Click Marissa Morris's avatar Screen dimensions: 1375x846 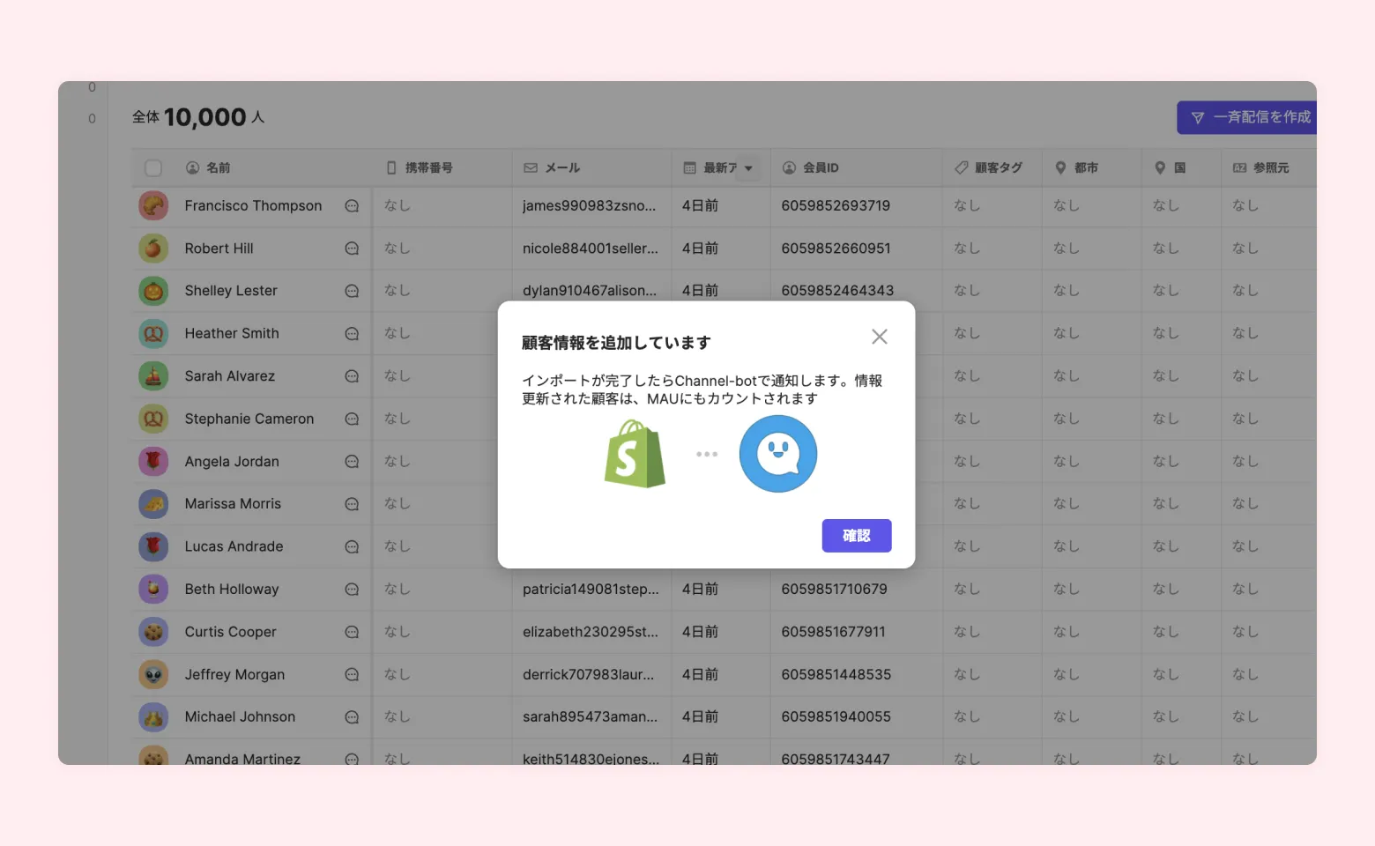153,504
